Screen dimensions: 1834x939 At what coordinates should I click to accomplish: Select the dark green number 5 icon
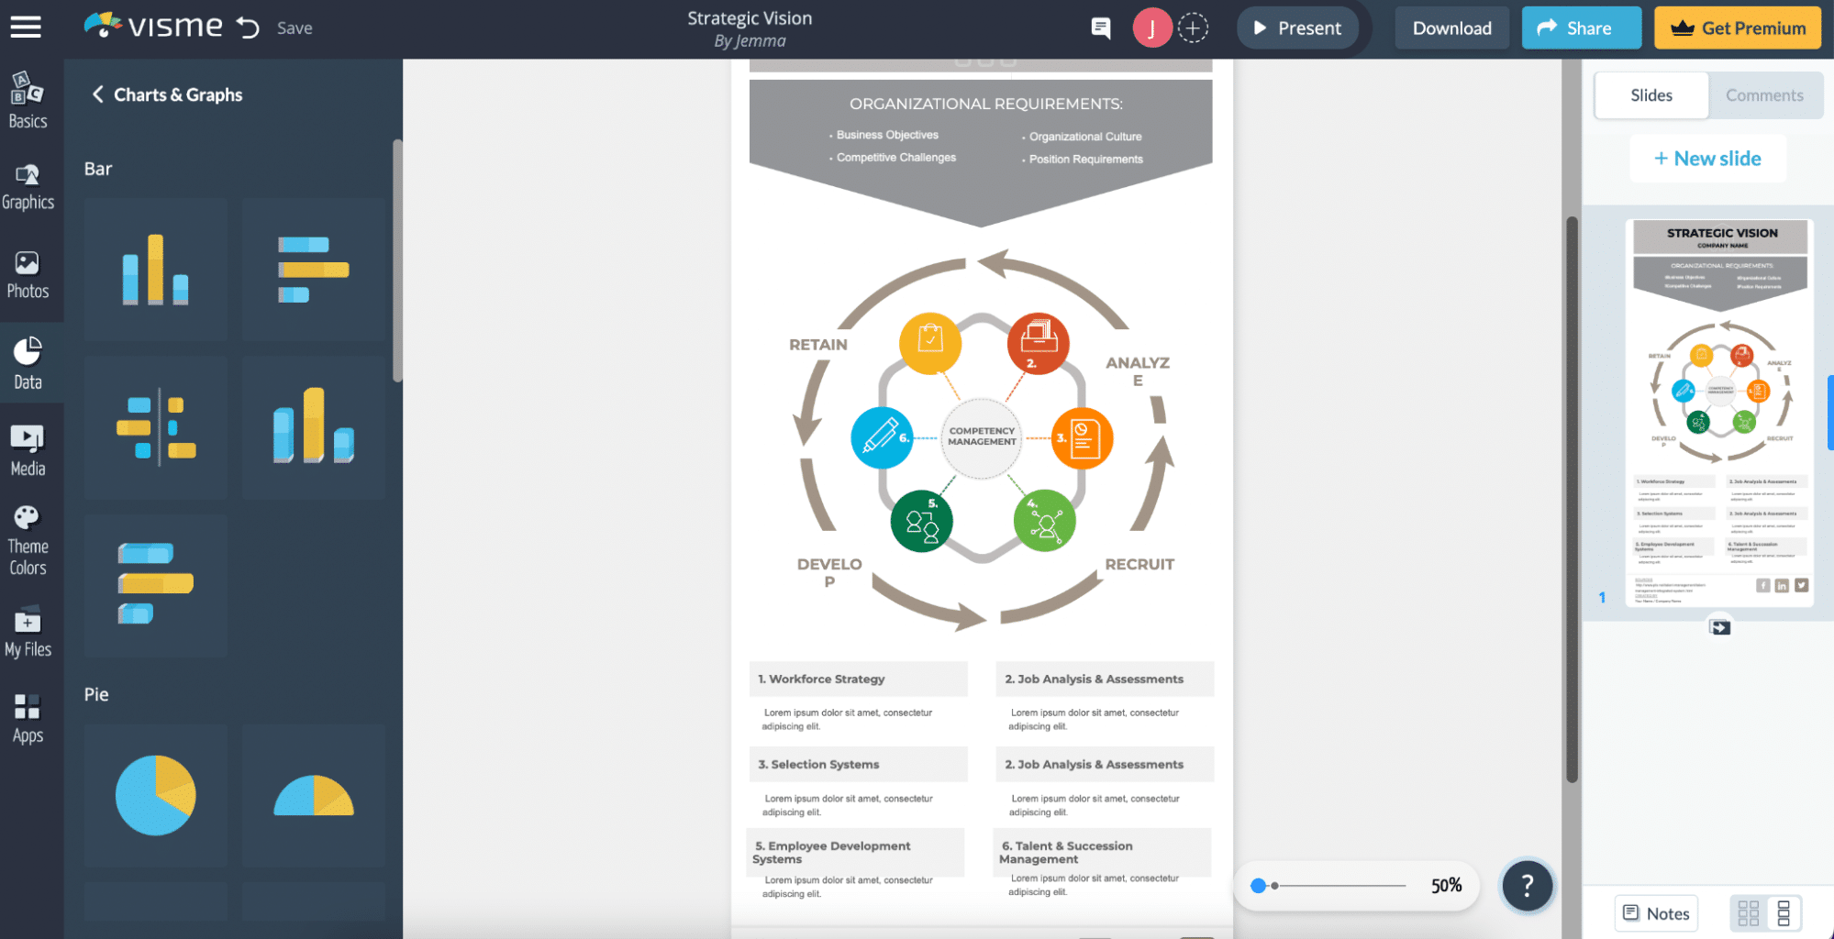pos(922,521)
